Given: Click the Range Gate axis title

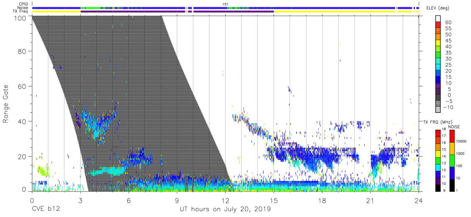Looking at the screenshot, I should [6, 104].
